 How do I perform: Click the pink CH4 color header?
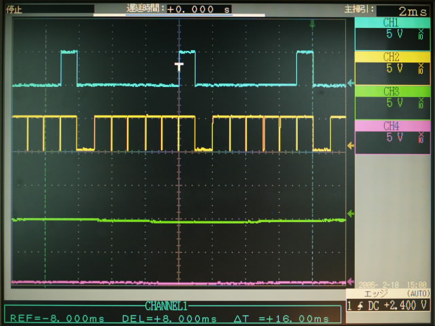391,125
